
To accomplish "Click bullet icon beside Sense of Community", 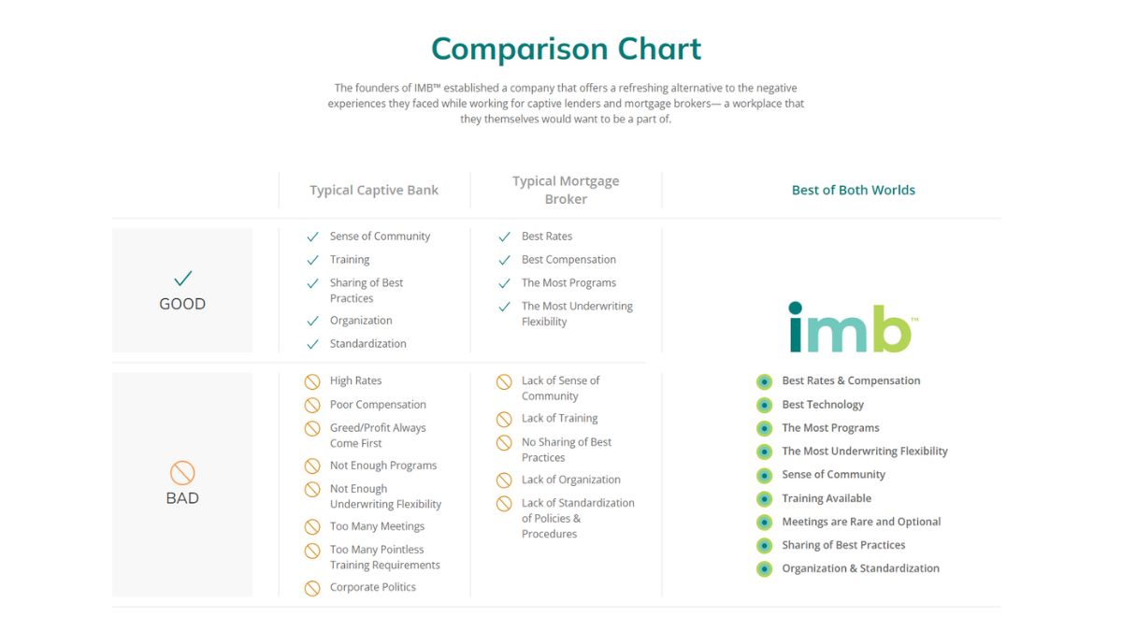I will click(765, 475).
